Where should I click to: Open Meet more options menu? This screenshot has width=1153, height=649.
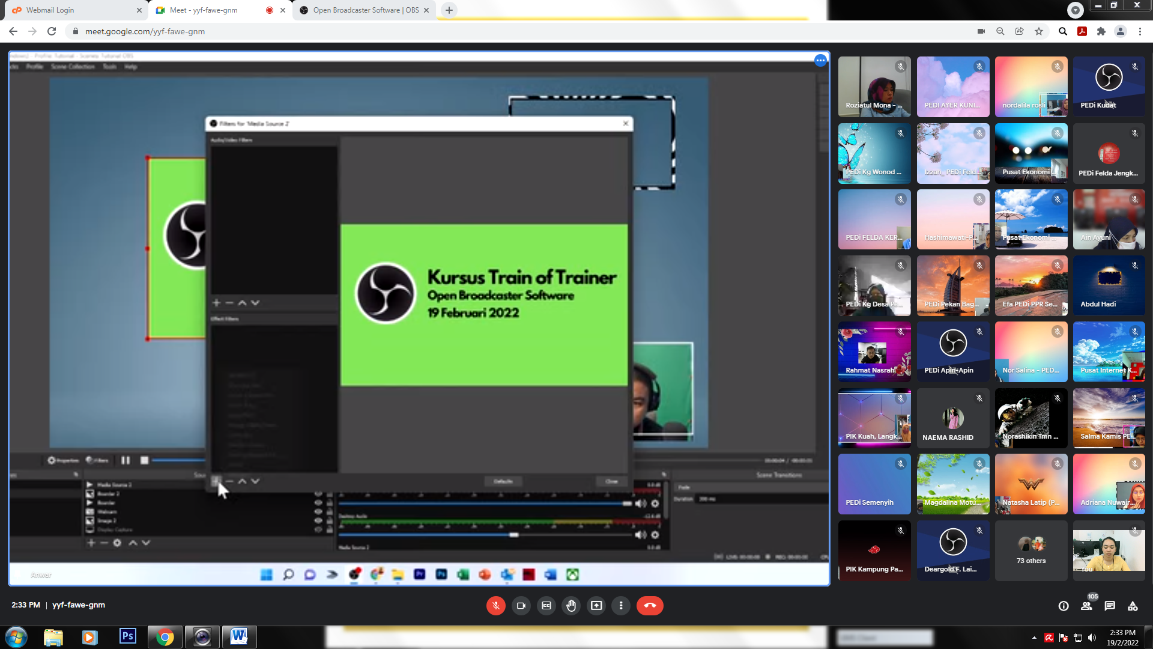click(621, 606)
